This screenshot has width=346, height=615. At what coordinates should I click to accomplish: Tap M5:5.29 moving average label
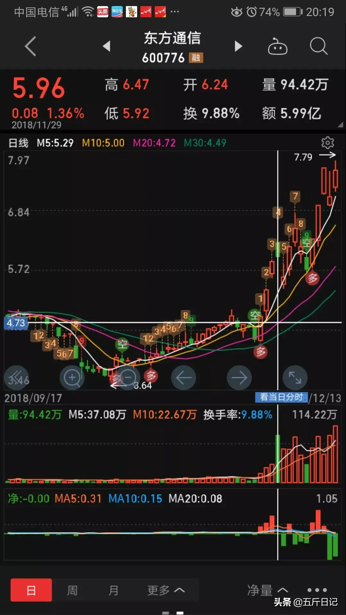pyautogui.click(x=55, y=143)
